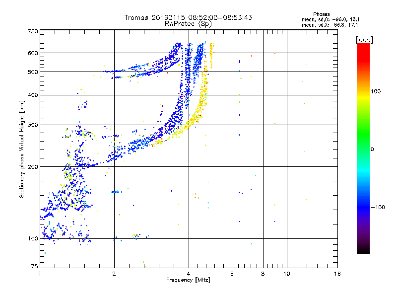Click the y-axis tick label '100'
This screenshot has height=298, width=397.
(x=33, y=239)
